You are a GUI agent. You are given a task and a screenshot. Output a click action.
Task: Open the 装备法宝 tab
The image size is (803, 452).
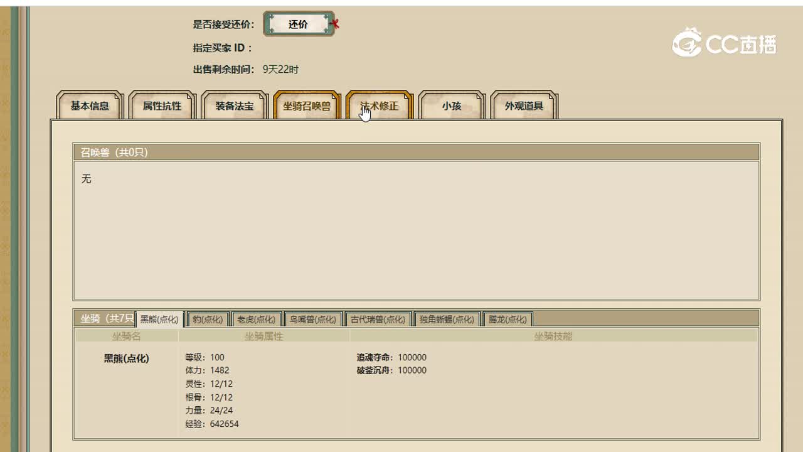235,105
